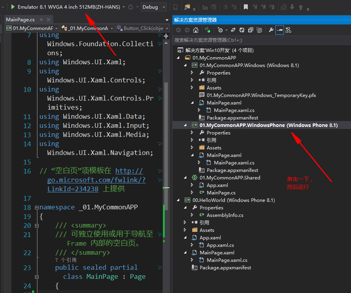
Task: Expand Properties under 01.MyCommonAPP.Windows
Action: click(x=192, y=73)
